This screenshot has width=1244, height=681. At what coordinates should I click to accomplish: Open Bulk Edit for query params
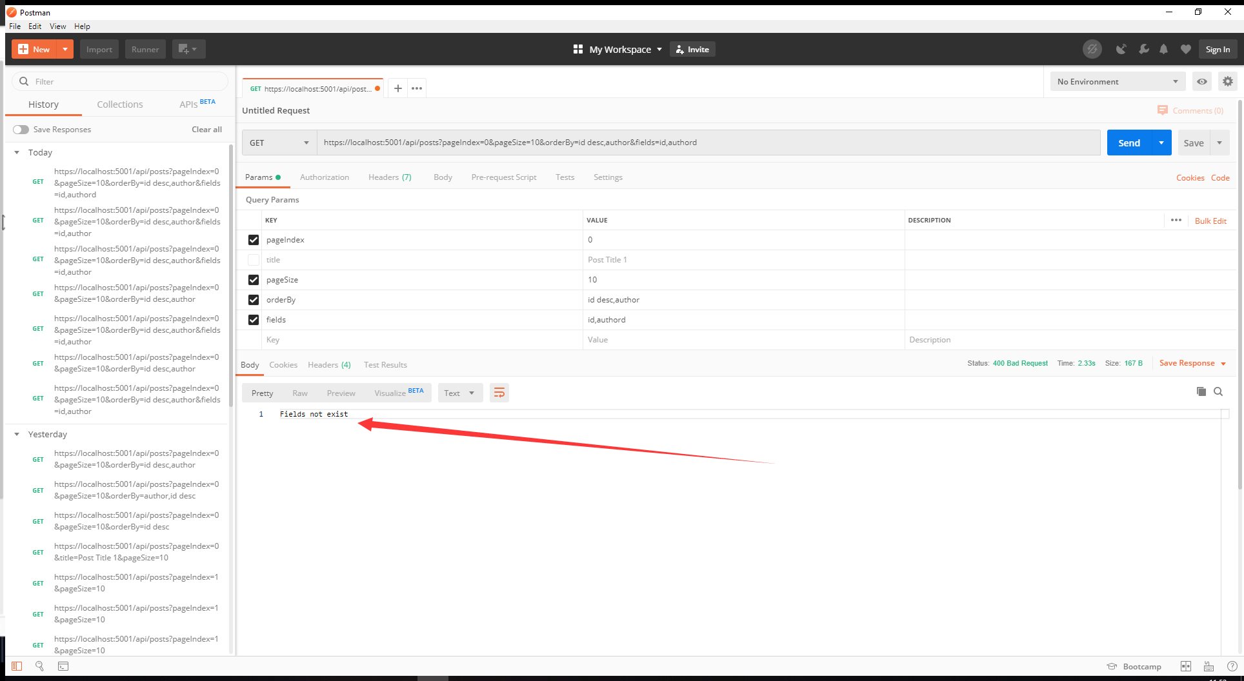click(1210, 221)
